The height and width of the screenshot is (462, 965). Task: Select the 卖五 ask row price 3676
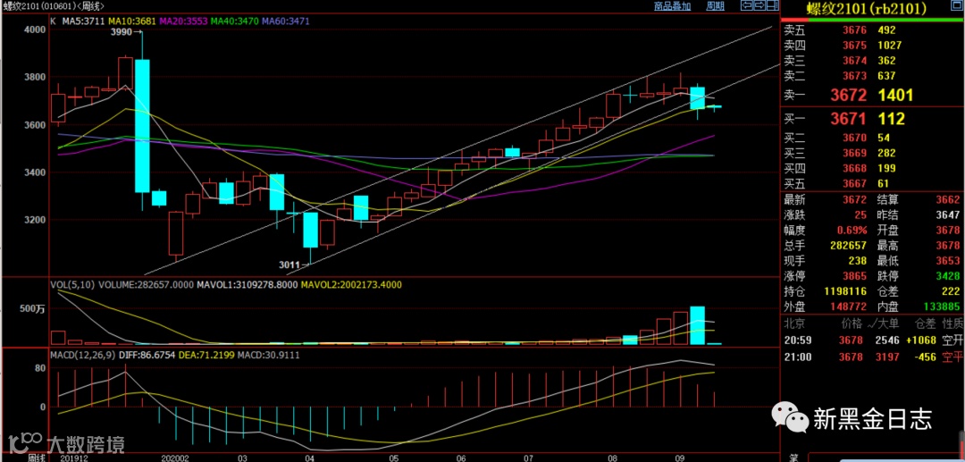tap(856, 29)
